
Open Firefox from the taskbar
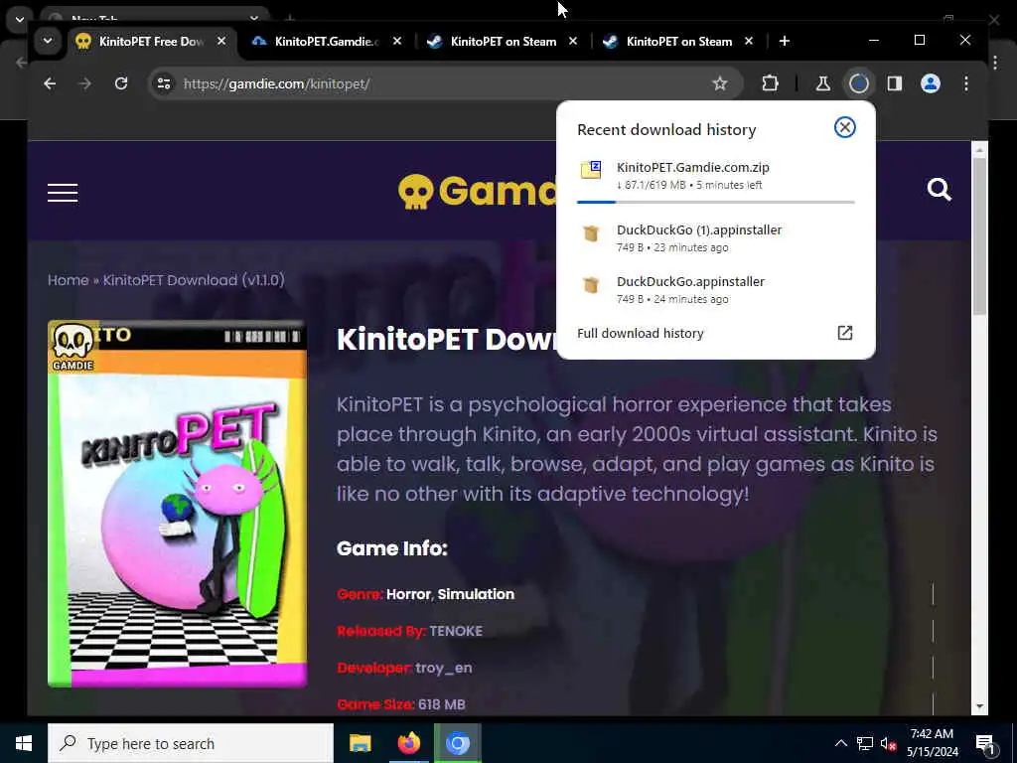[408, 743]
